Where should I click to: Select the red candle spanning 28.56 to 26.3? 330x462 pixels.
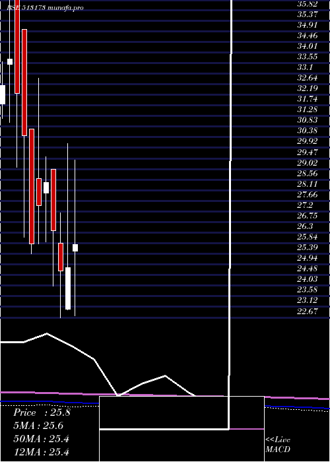tap(53, 200)
